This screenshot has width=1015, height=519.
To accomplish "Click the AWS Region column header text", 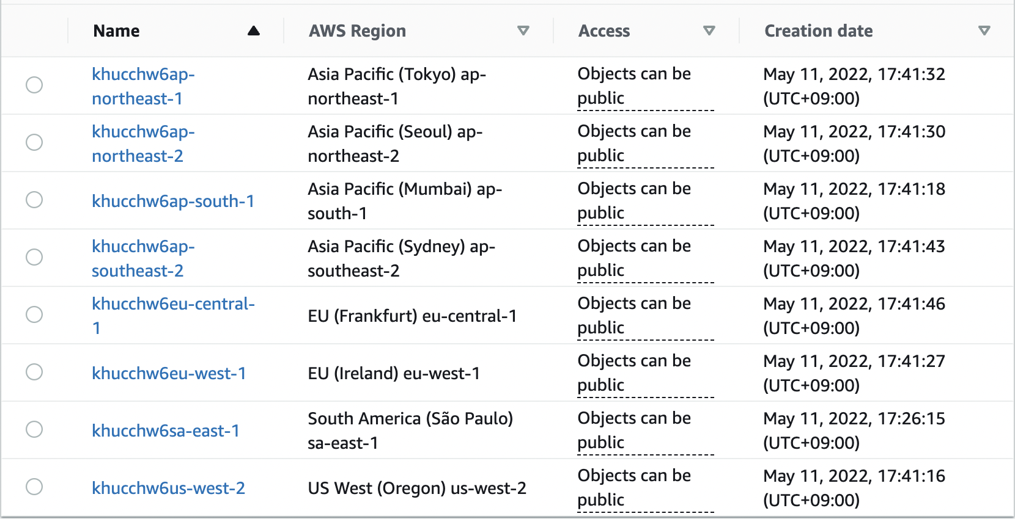I will click(357, 31).
